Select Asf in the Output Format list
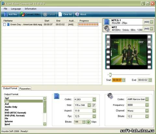 pos(24,104)
